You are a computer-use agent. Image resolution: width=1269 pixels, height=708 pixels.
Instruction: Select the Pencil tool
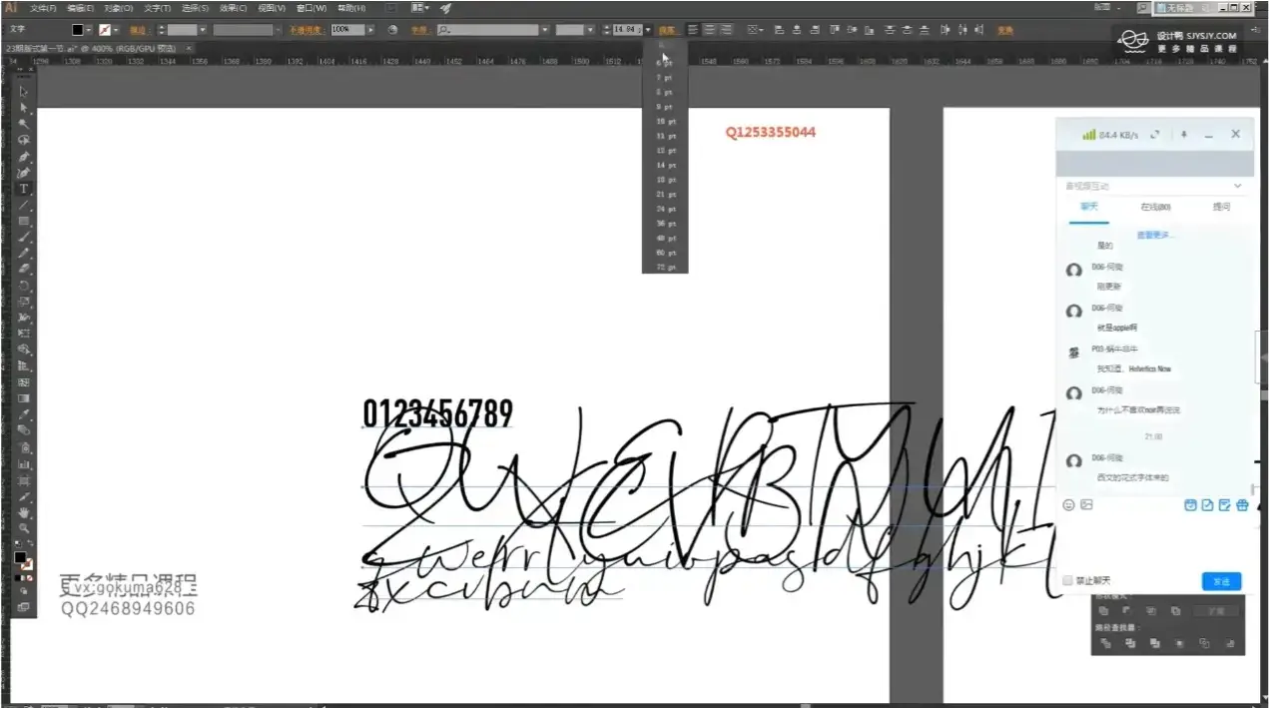24,253
